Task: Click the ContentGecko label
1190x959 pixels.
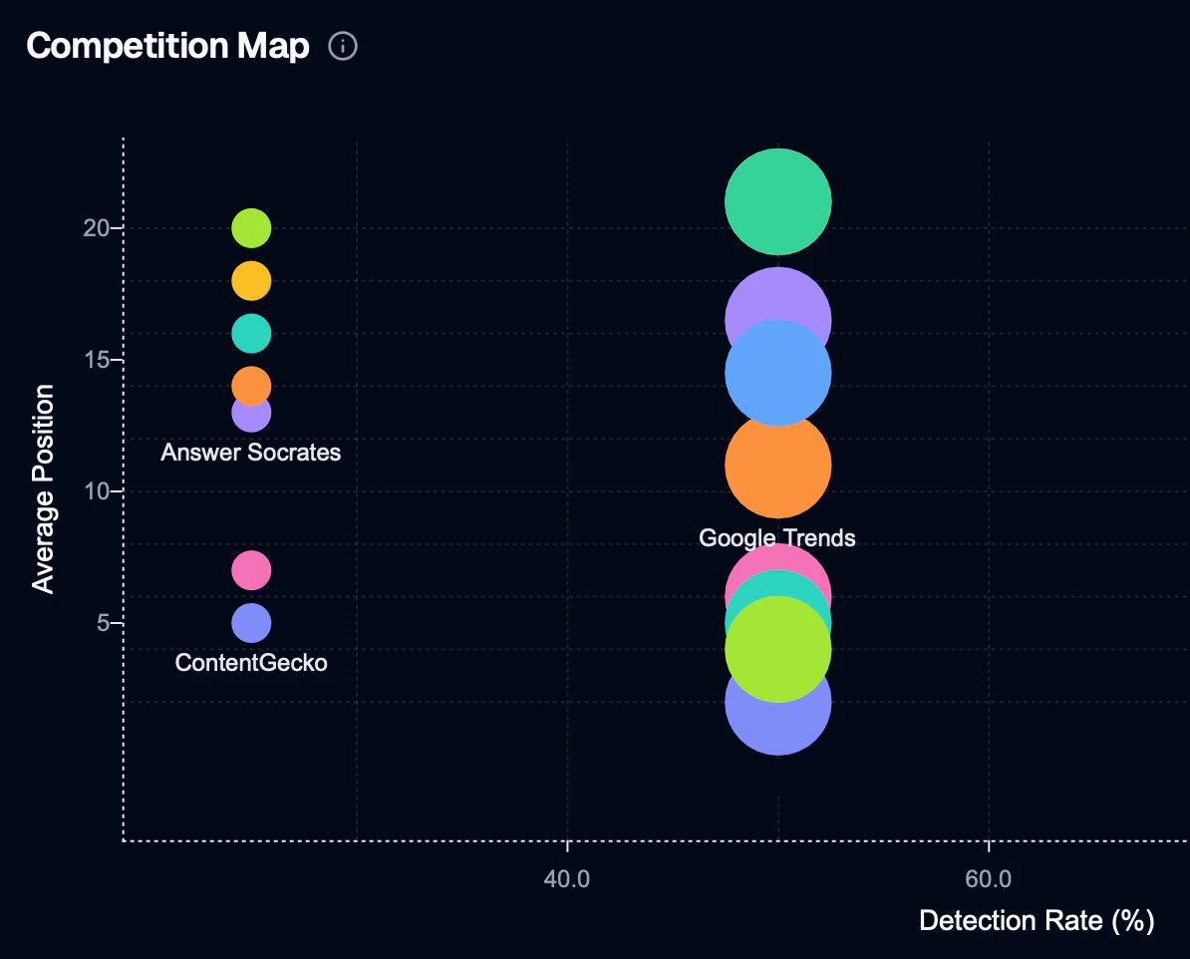Action: point(250,663)
